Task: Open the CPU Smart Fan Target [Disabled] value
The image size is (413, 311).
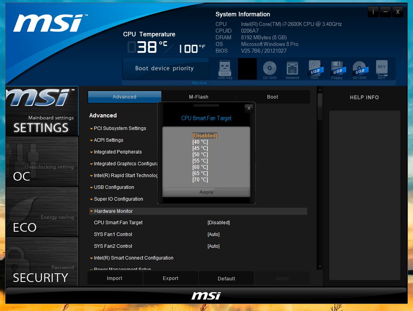Action: [x=219, y=223]
